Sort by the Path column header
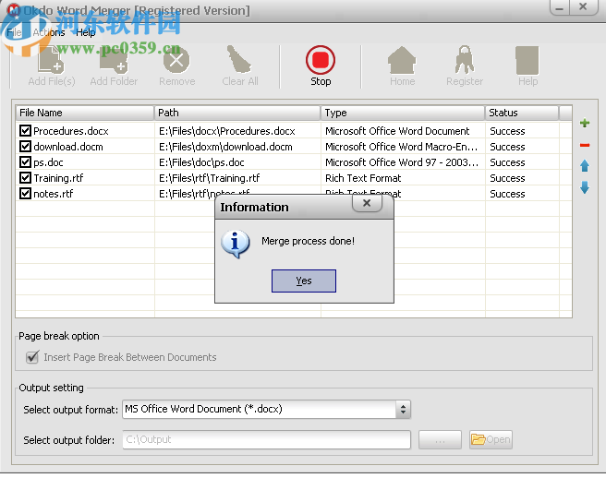Screen dimensions: 606x478 coord(237,113)
